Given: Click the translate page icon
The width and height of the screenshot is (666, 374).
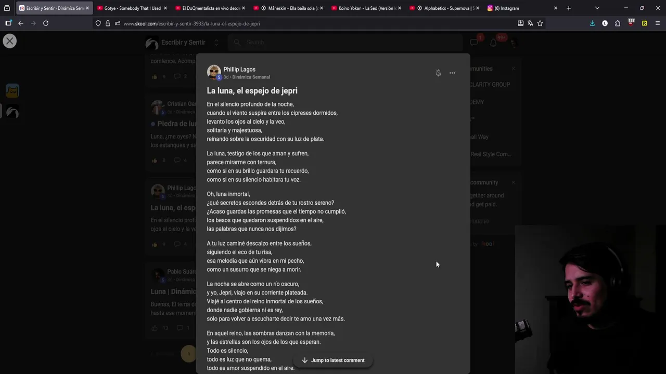Looking at the screenshot, I should pyautogui.click(x=530, y=23).
